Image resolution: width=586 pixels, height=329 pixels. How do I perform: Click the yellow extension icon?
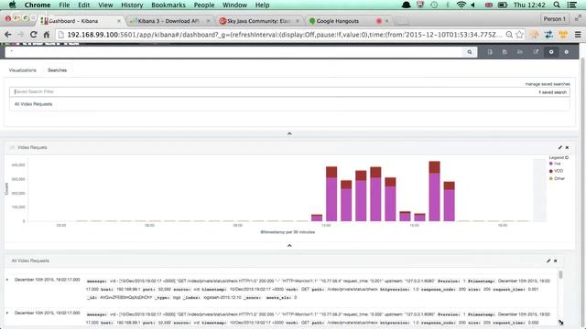coord(563,35)
